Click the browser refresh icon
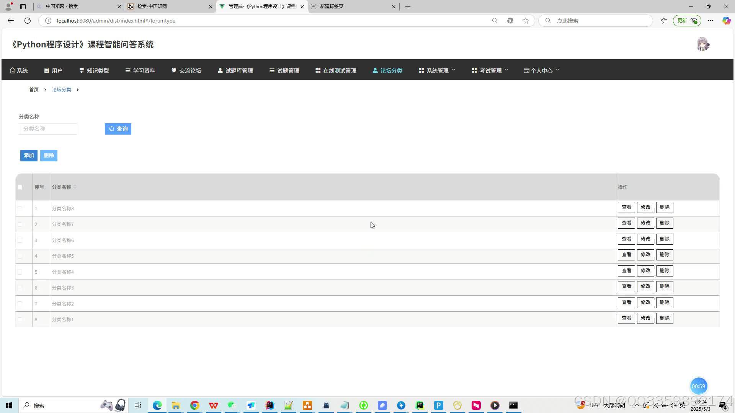Viewport: 735px width, 413px height. tap(28, 21)
